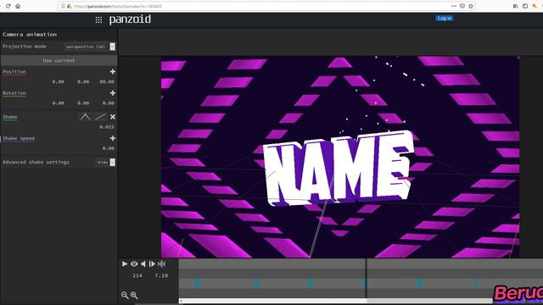Remove the Shake animation with the X
Screen dimensions: 543x305
113,117
